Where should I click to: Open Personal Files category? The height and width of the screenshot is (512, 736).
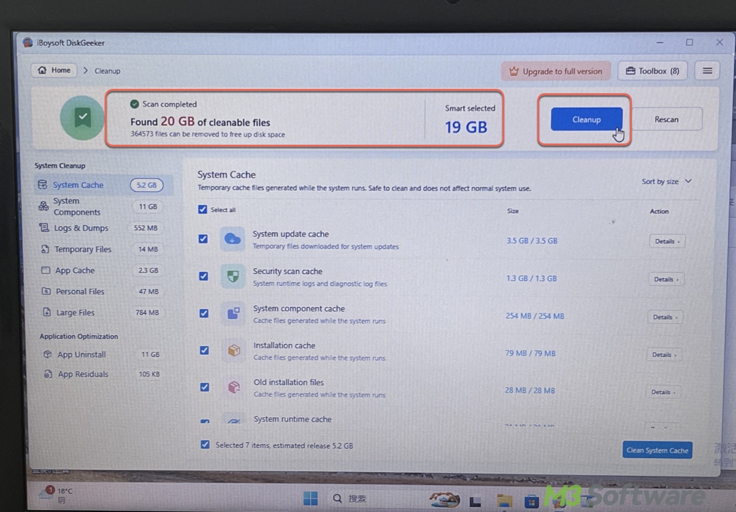pyautogui.click(x=103, y=291)
